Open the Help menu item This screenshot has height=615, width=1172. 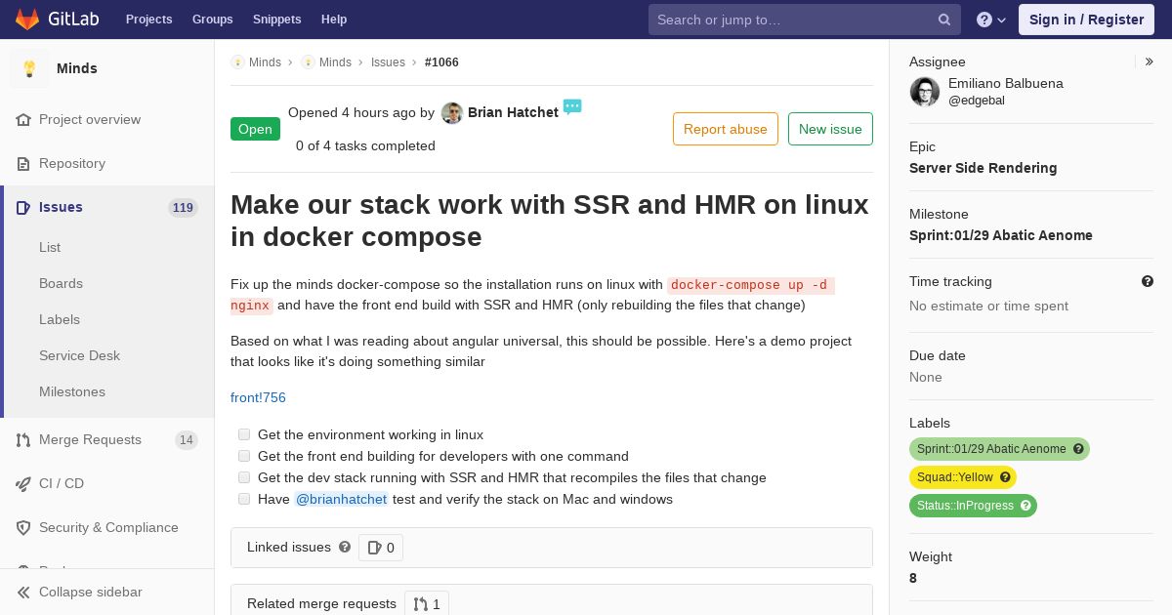[x=334, y=20]
